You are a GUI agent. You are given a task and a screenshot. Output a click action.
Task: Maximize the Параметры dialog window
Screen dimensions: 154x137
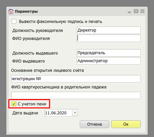click(136, 11)
